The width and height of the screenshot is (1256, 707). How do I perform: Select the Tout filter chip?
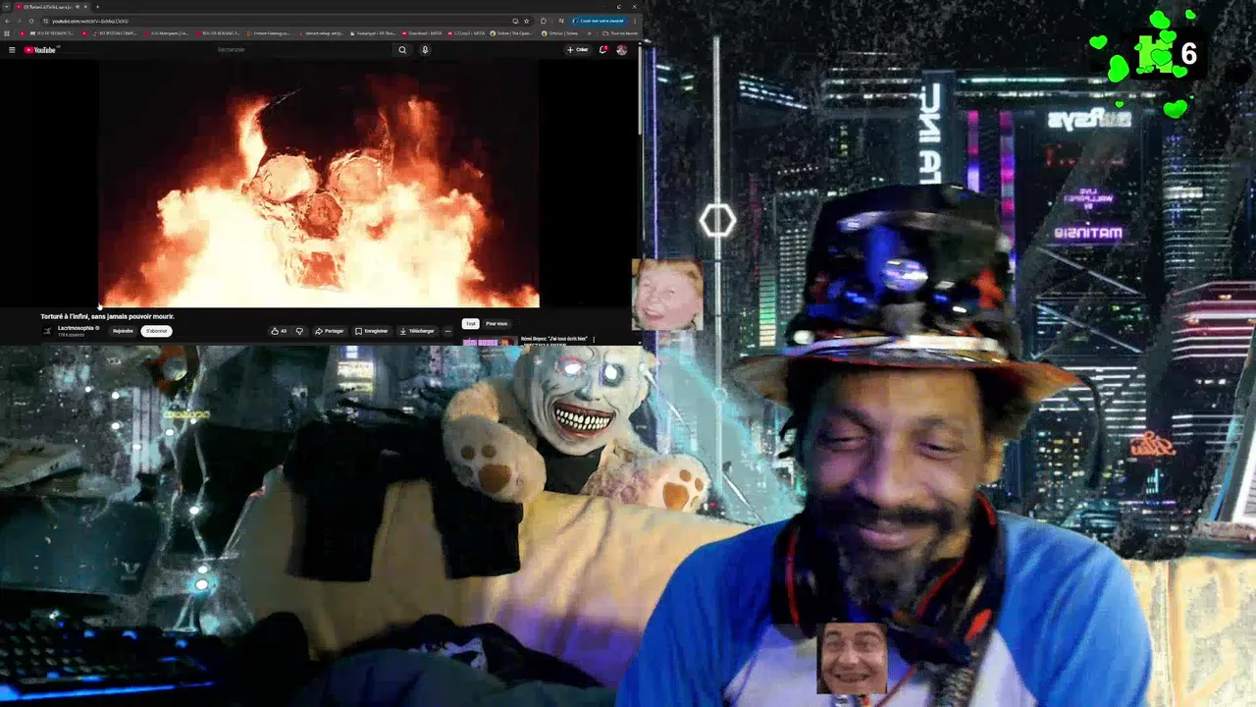[x=471, y=323]
